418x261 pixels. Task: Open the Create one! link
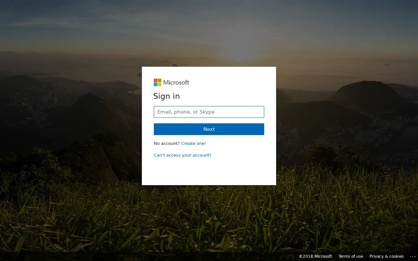pos(194,144)
